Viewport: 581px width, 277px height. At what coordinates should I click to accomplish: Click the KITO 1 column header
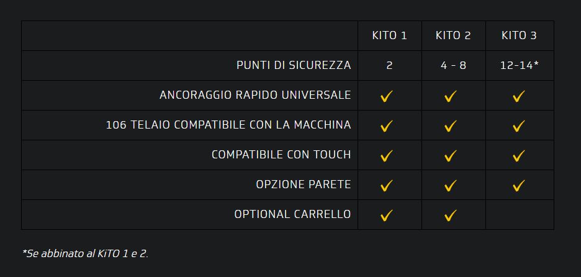(389, 35)
